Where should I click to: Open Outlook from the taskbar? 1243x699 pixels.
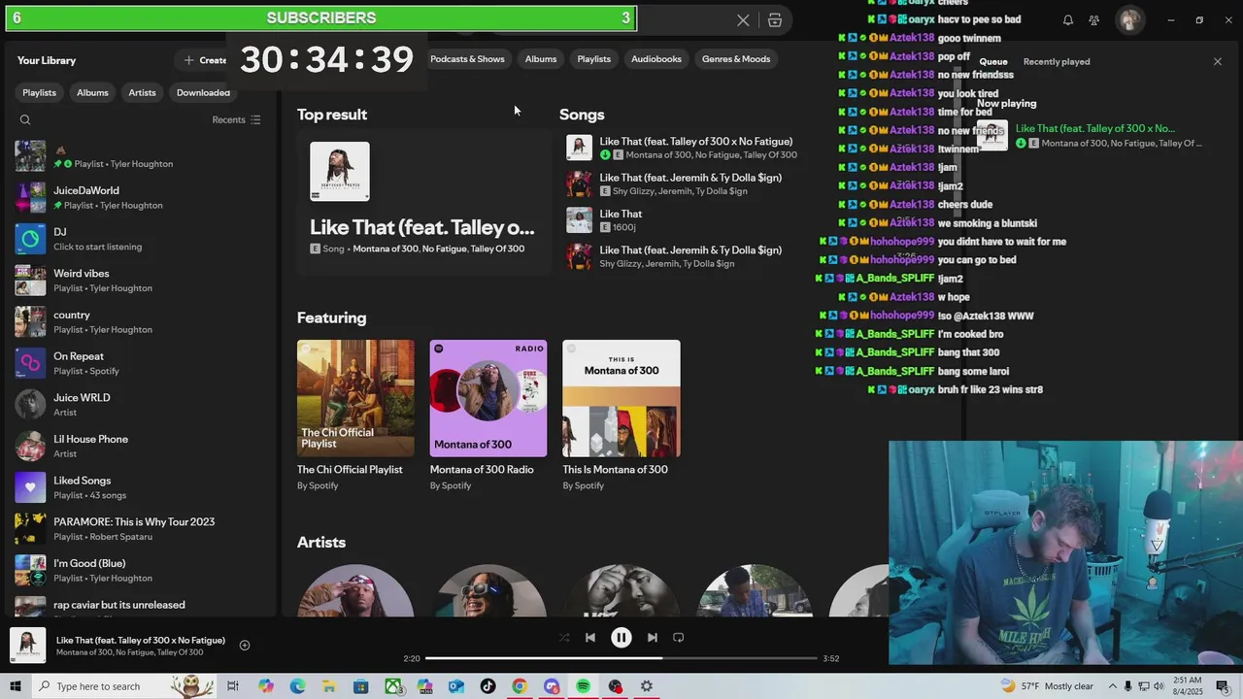(456, 686)
